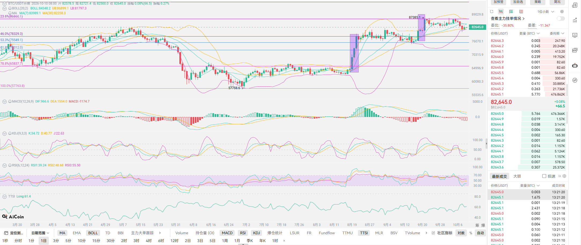Open the 数量 (BTC) dropdown in order book
Image resolution: width=581 pixels, height=245 pixels.
click(530, 34)
